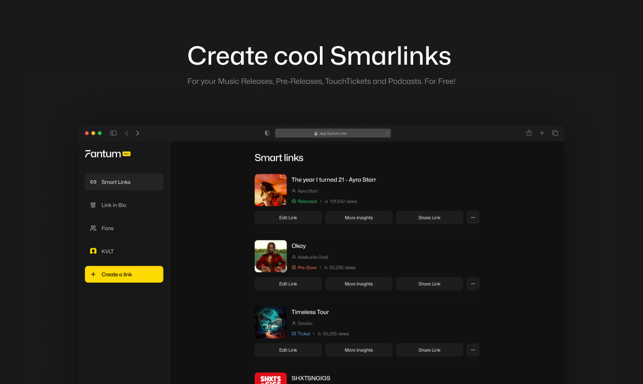The height and width of the screenshot is (384, 643).
Task: Toggle the browser sidebar icon
Action: coord(113,133)
